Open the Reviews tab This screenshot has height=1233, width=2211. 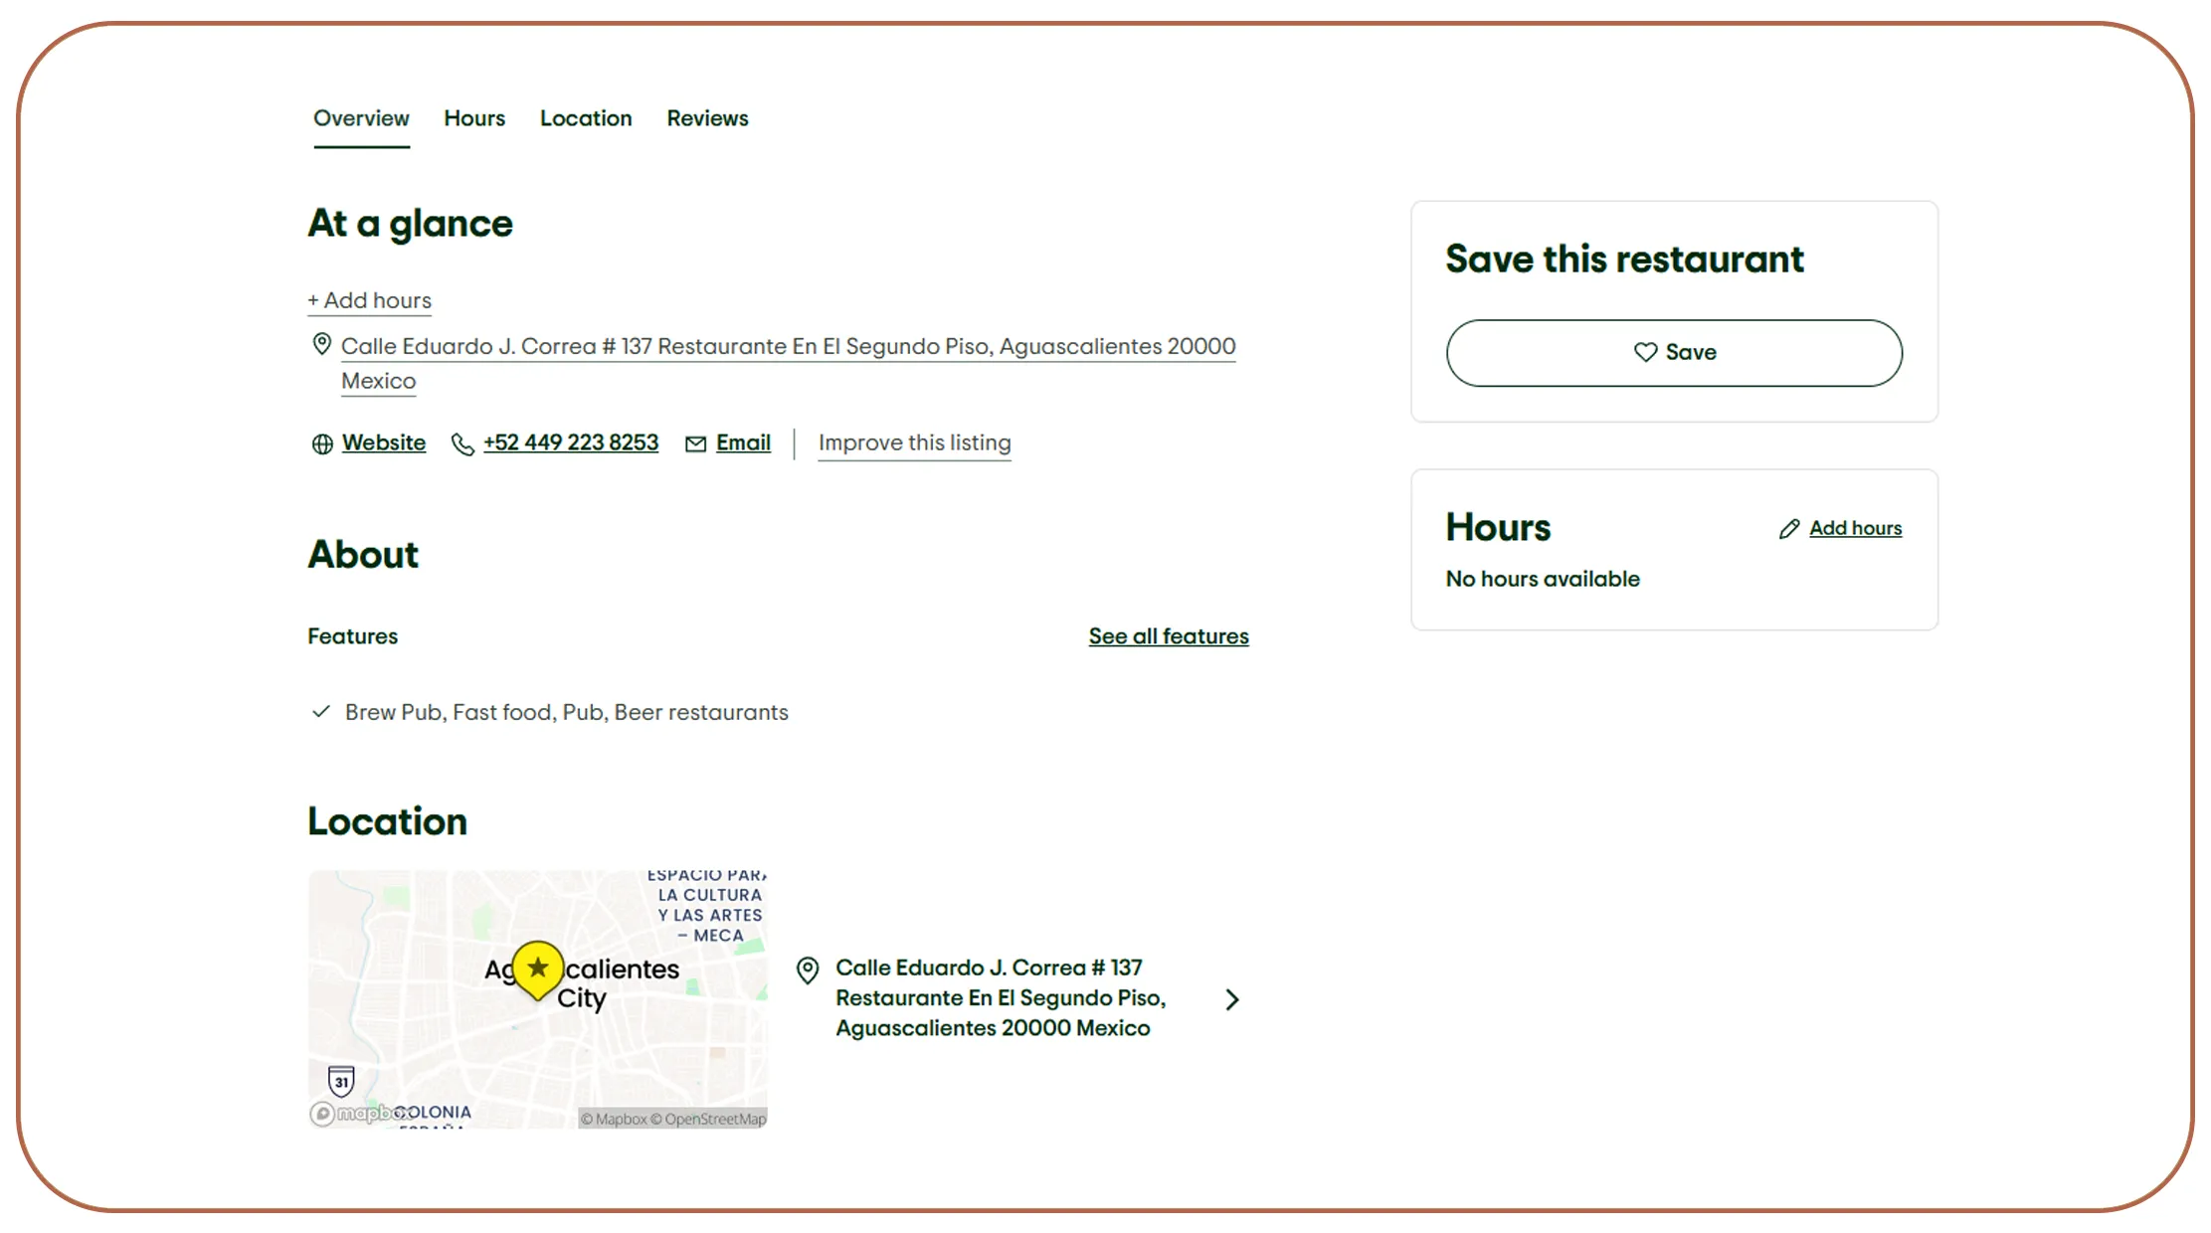coord(707,118)
